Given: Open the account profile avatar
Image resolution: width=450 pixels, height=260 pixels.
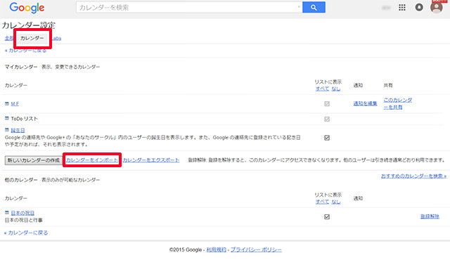Looking at the screenshot, I should pos(437,7).
